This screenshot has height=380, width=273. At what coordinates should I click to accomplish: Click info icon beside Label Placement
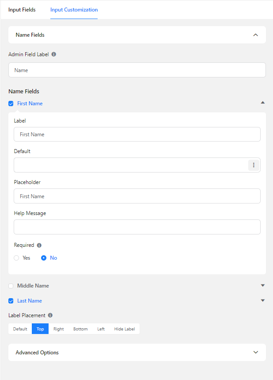coord(50,315)
